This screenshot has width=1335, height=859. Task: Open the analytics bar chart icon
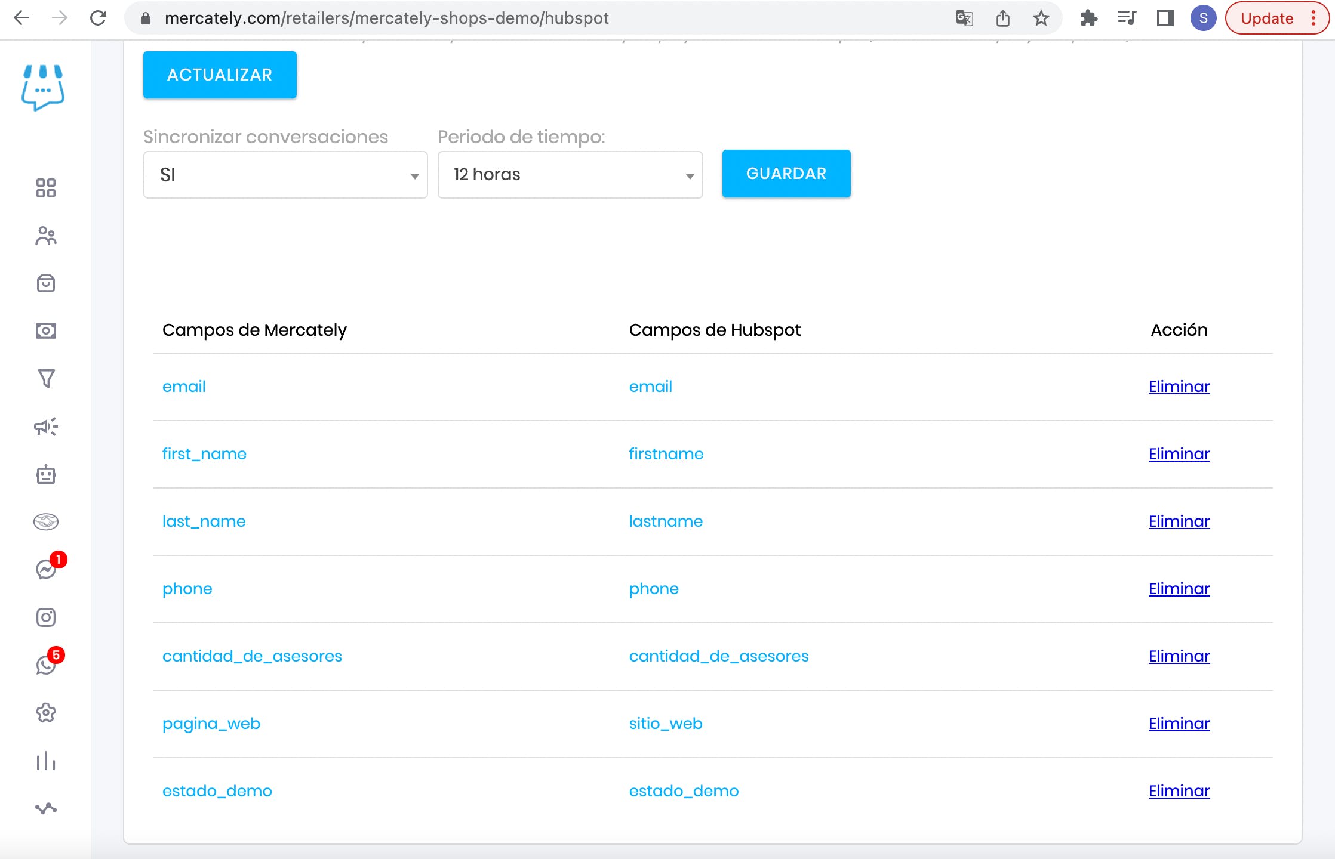[x=46, y=762]
